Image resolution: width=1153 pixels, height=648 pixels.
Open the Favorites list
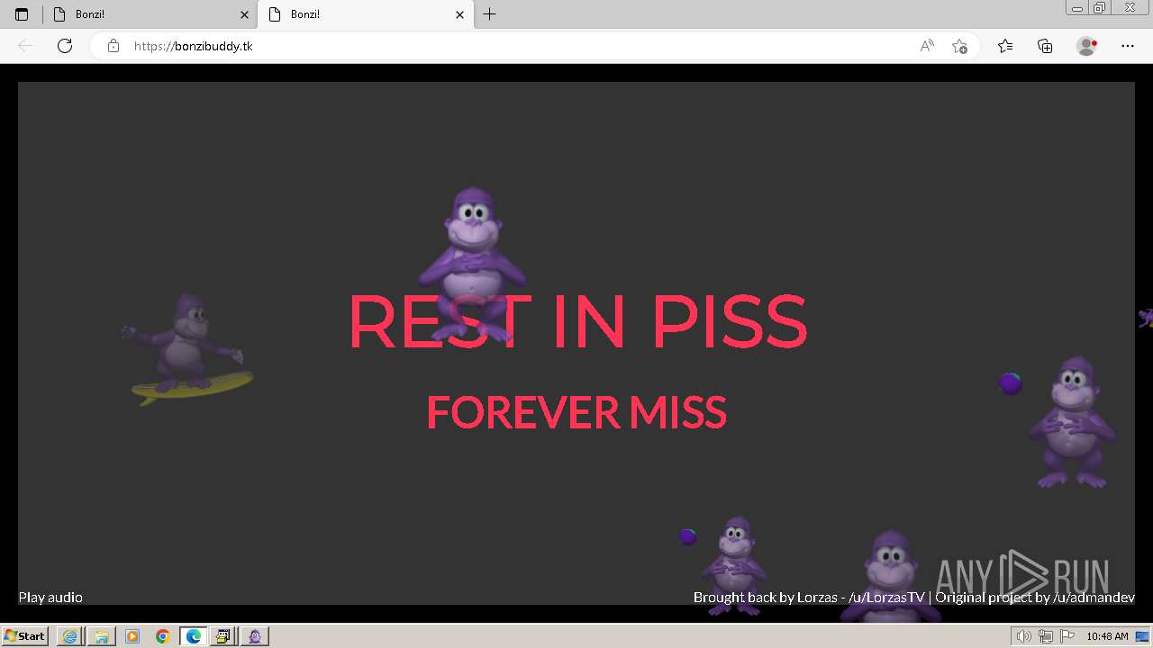1005,46
